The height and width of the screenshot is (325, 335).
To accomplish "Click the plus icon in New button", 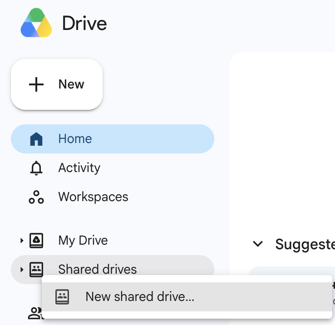I will coord(36,84).
